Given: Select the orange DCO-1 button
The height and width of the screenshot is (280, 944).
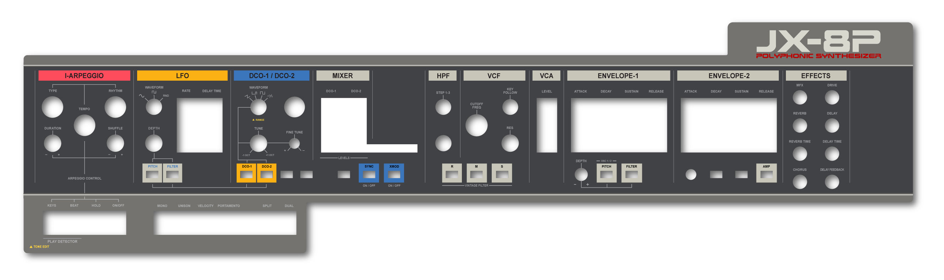Looking at the screenshot, I should [246, 173].
